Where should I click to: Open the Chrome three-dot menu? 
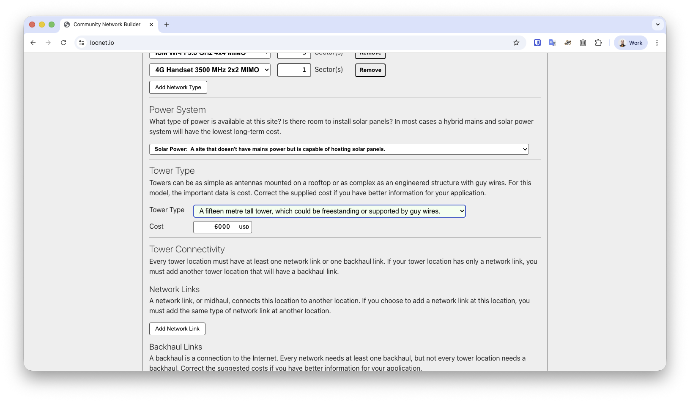pyautogui.click(x=657, y=43)
